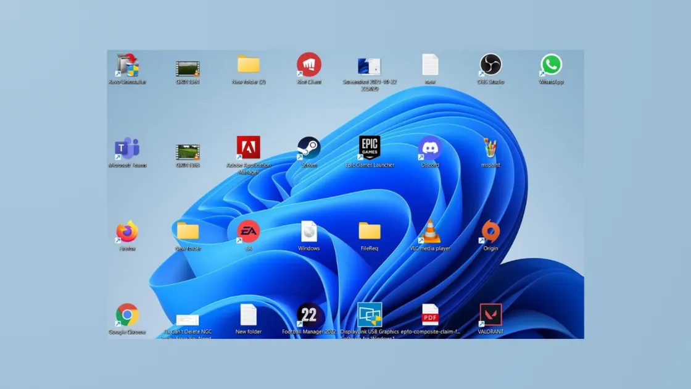Open the Steam client
691x389 pixels.
coord(308,148)
